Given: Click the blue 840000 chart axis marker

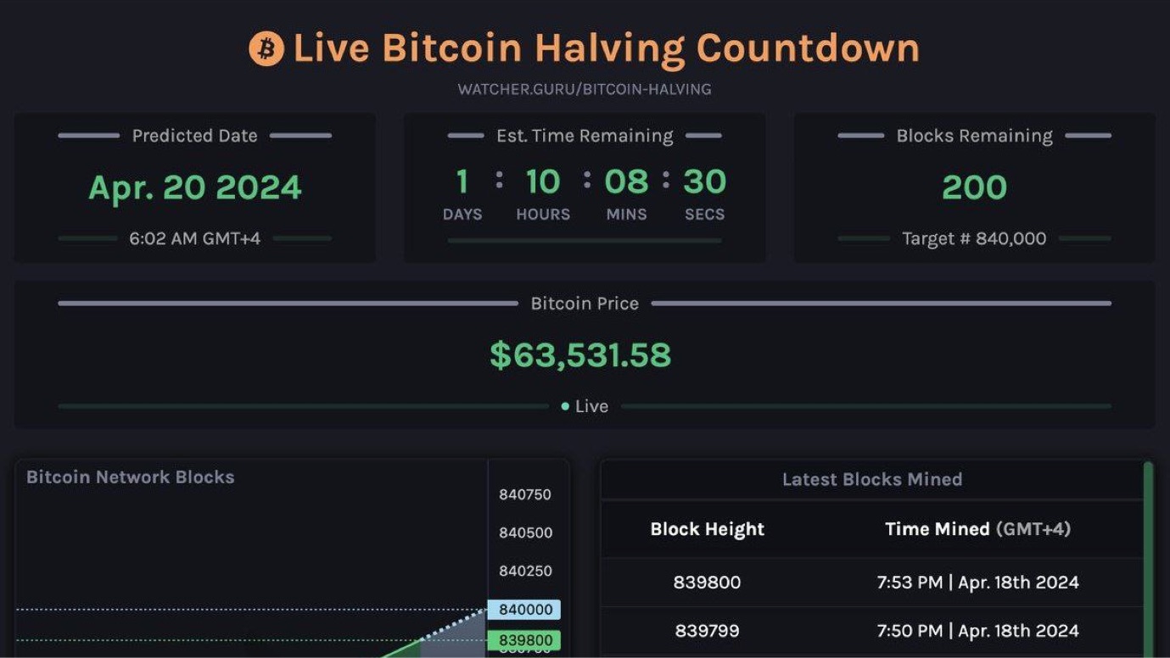Looking at the screenshot, I should click(524, 610).
